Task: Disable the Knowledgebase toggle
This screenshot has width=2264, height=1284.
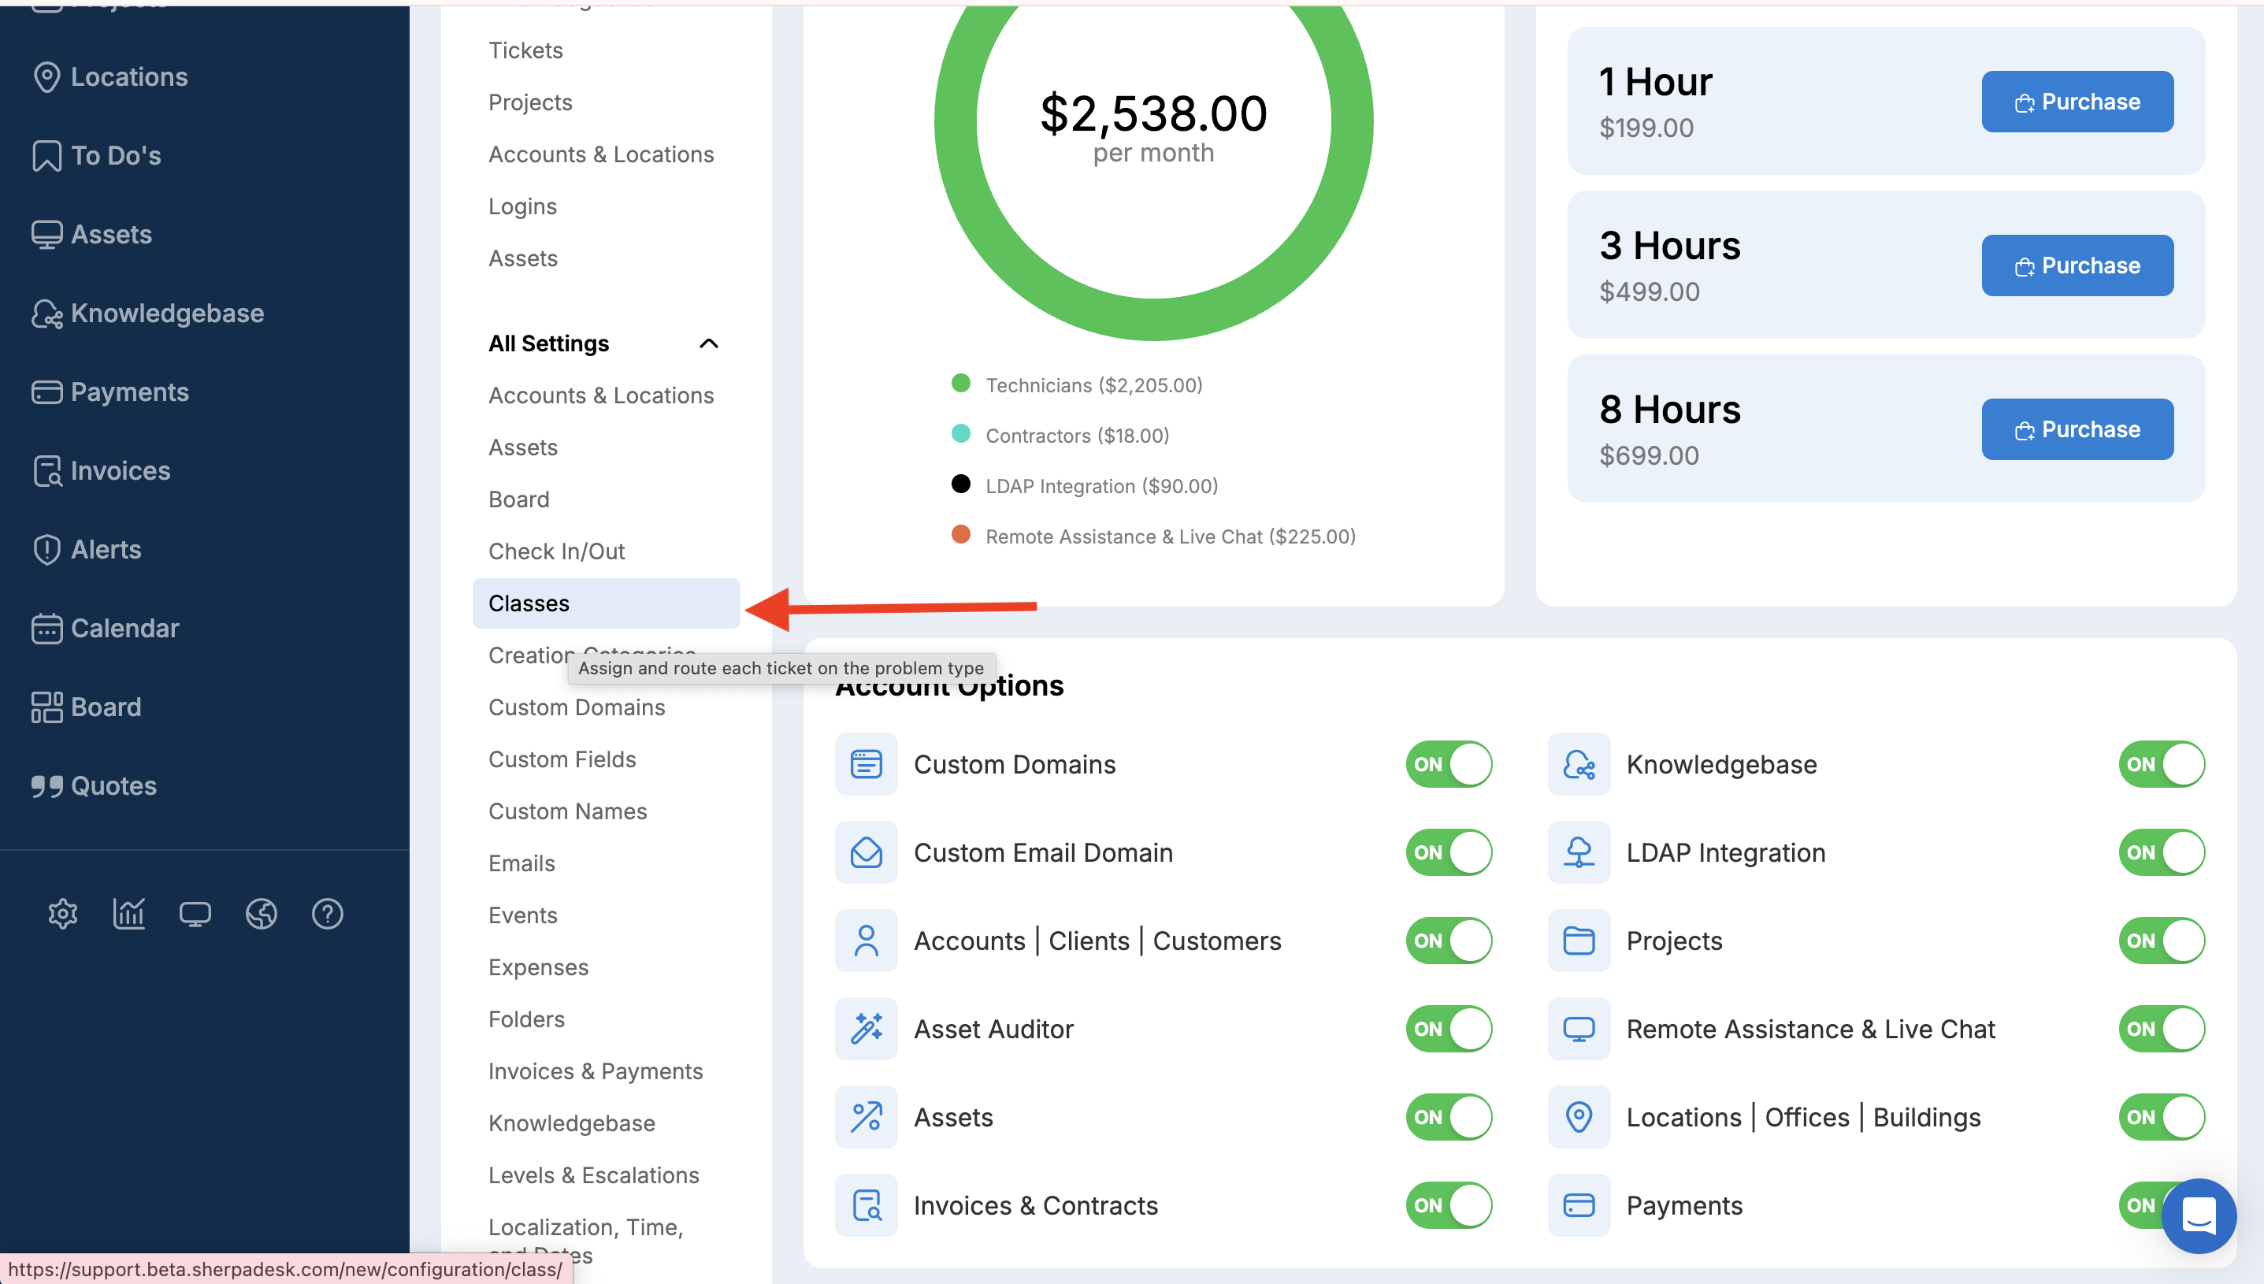Action: point(2161,763)
